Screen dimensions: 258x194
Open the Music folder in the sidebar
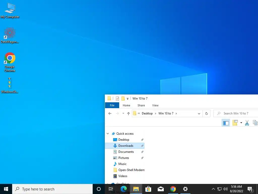point(122,164)
